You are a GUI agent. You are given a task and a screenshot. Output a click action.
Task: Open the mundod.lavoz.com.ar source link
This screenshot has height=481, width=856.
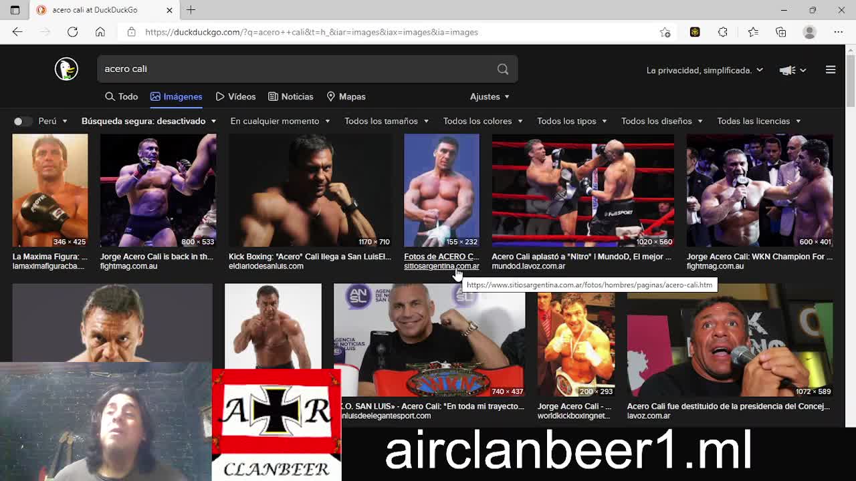pos(528,267)
